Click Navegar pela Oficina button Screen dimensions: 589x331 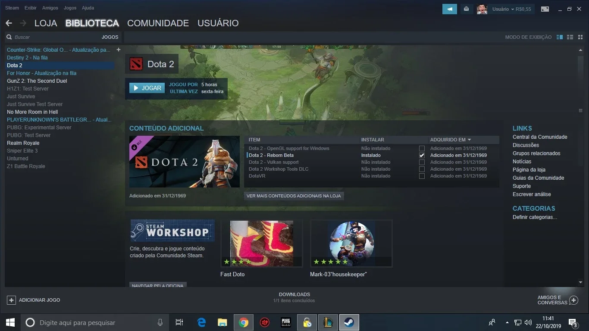pyautogui.click(x=158, y=285)
